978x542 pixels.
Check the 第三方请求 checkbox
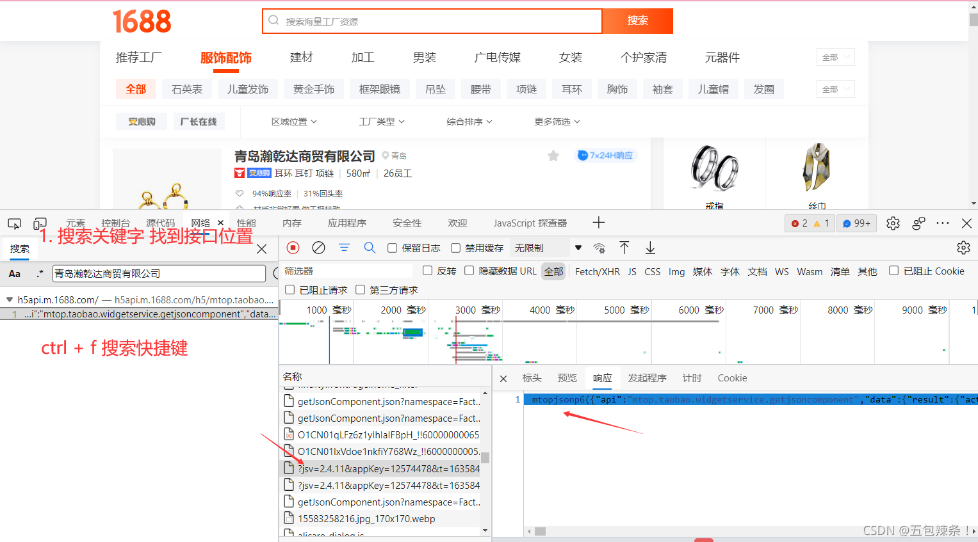click(x=361, y=290)
